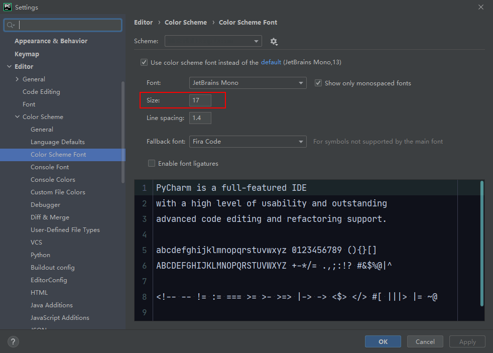
Task: Open the Font dropdown showing JetBrains Mono
Action: 248,83
